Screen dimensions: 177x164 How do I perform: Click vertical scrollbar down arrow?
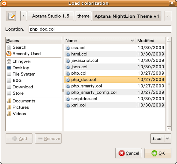169,129
